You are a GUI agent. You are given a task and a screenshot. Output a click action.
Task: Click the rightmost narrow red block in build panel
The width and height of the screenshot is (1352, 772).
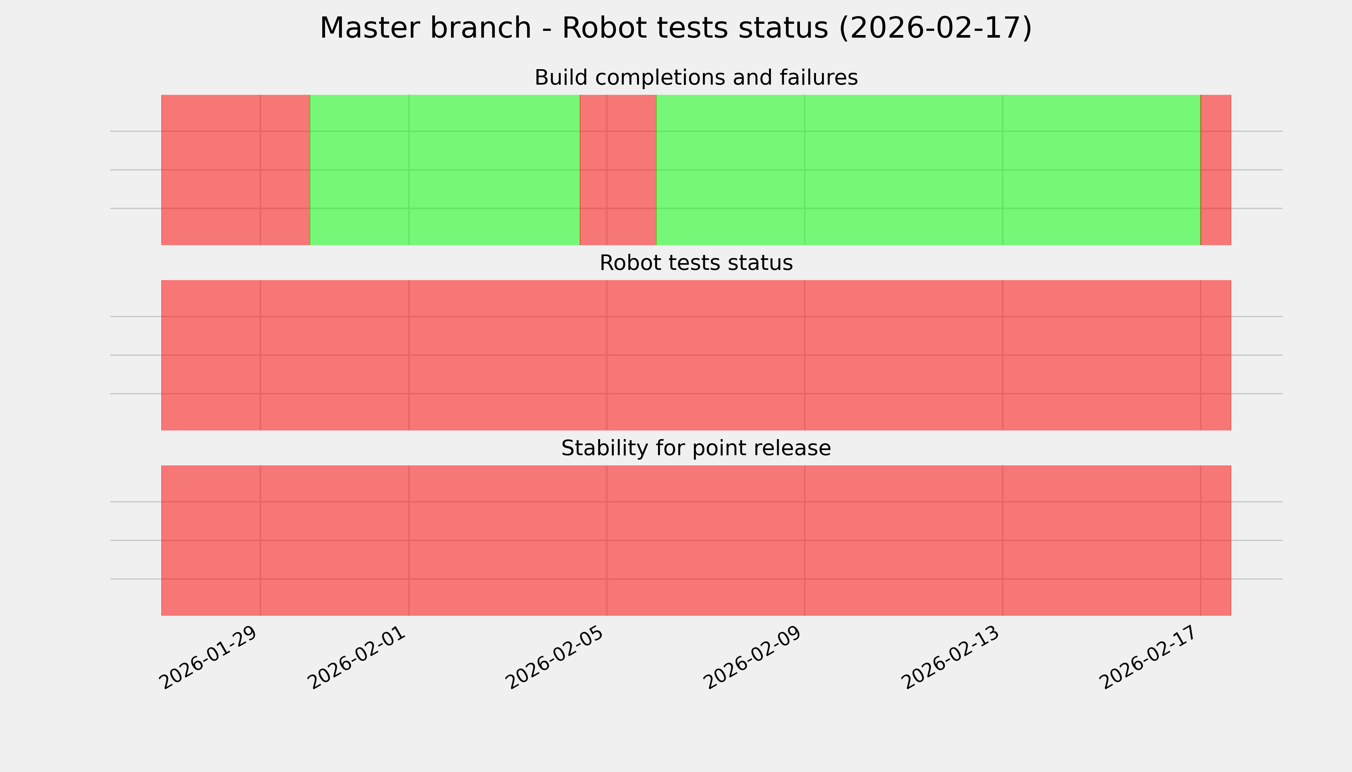[1216, 170]
